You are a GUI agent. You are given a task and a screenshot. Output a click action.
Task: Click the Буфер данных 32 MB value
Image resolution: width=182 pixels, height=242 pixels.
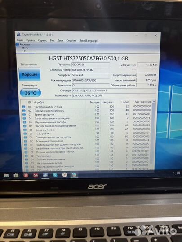click(x=147, y=65)
